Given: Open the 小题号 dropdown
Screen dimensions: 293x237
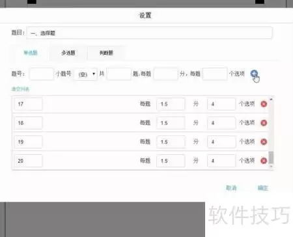Looking at the screenshot, I should pos(86,74).
